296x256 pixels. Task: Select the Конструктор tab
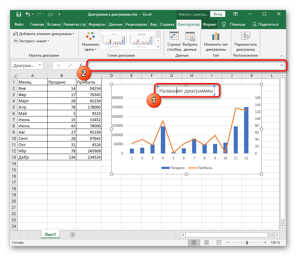point(189,24)
